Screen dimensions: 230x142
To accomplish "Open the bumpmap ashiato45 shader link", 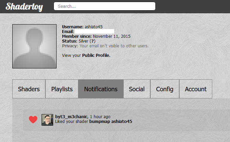I will tap(111, 122).
